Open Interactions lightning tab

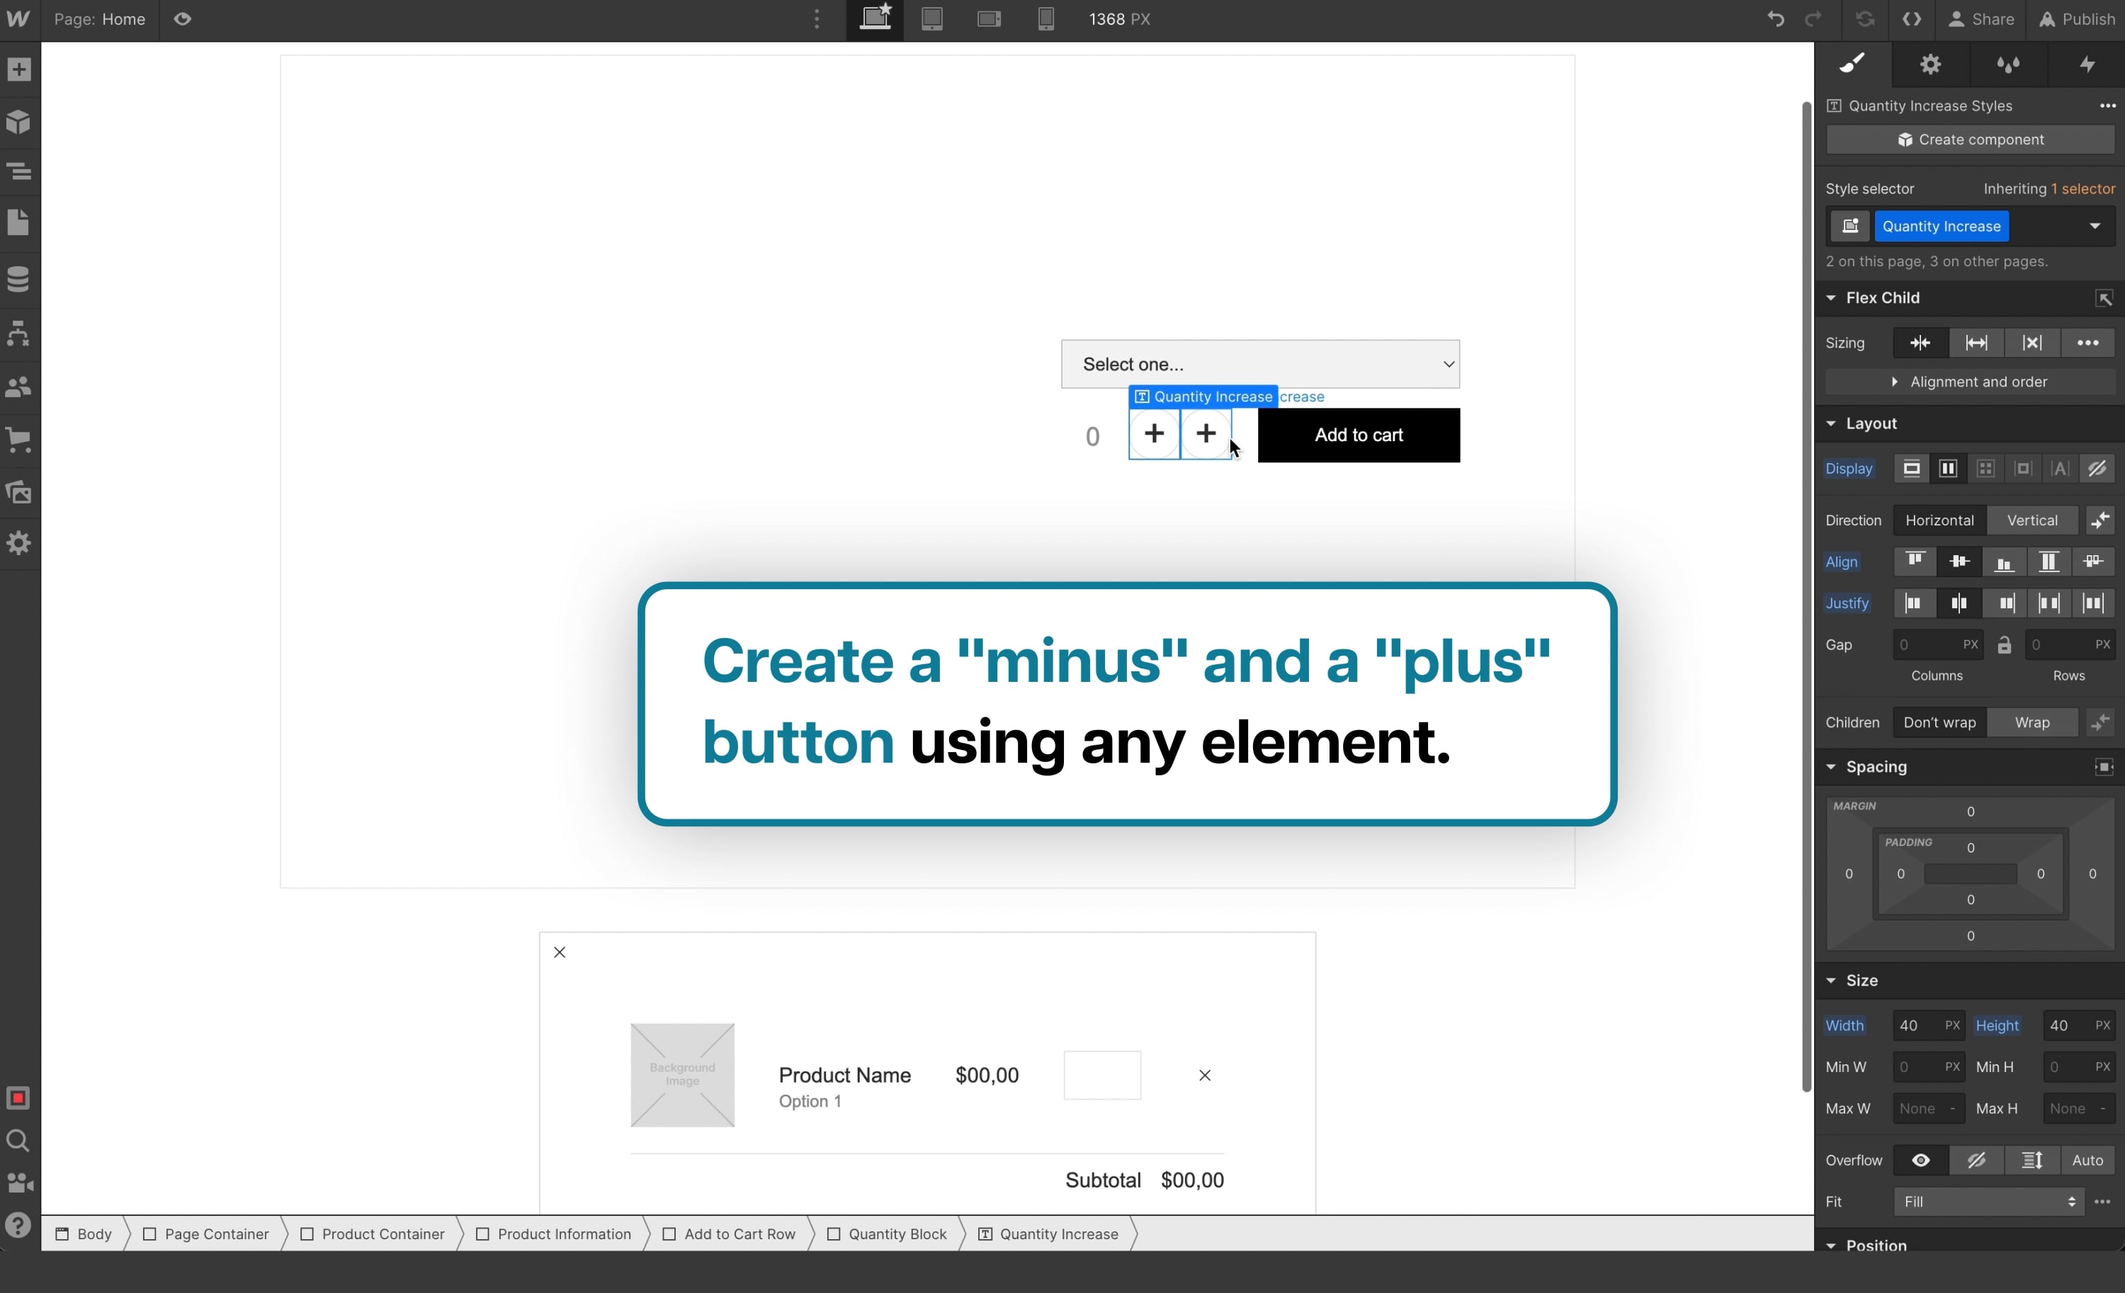pos(2087,64)
